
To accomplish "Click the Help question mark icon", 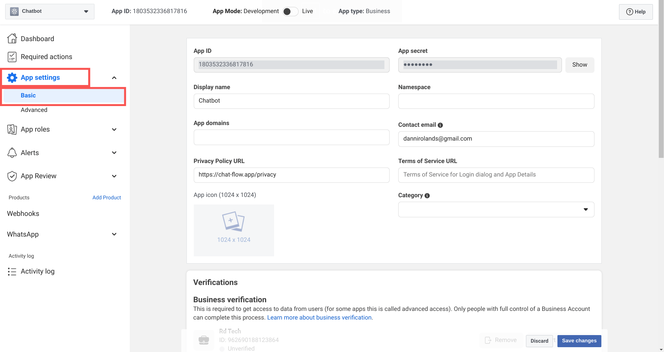I will (x=630, y=12).
